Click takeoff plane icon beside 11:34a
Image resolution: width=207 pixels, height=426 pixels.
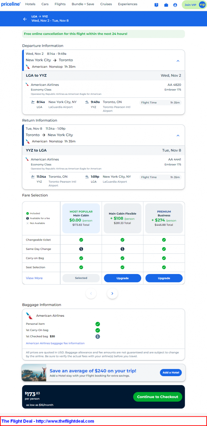coord(33,176)
